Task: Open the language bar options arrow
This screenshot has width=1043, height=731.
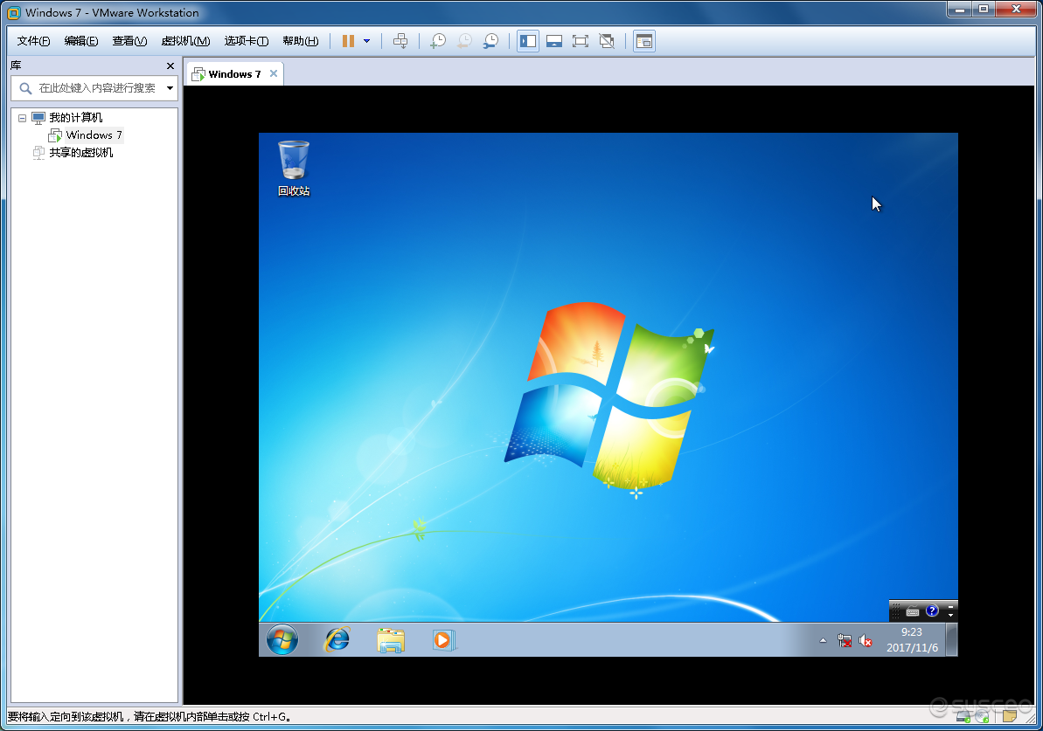Action: pos(950,616)
